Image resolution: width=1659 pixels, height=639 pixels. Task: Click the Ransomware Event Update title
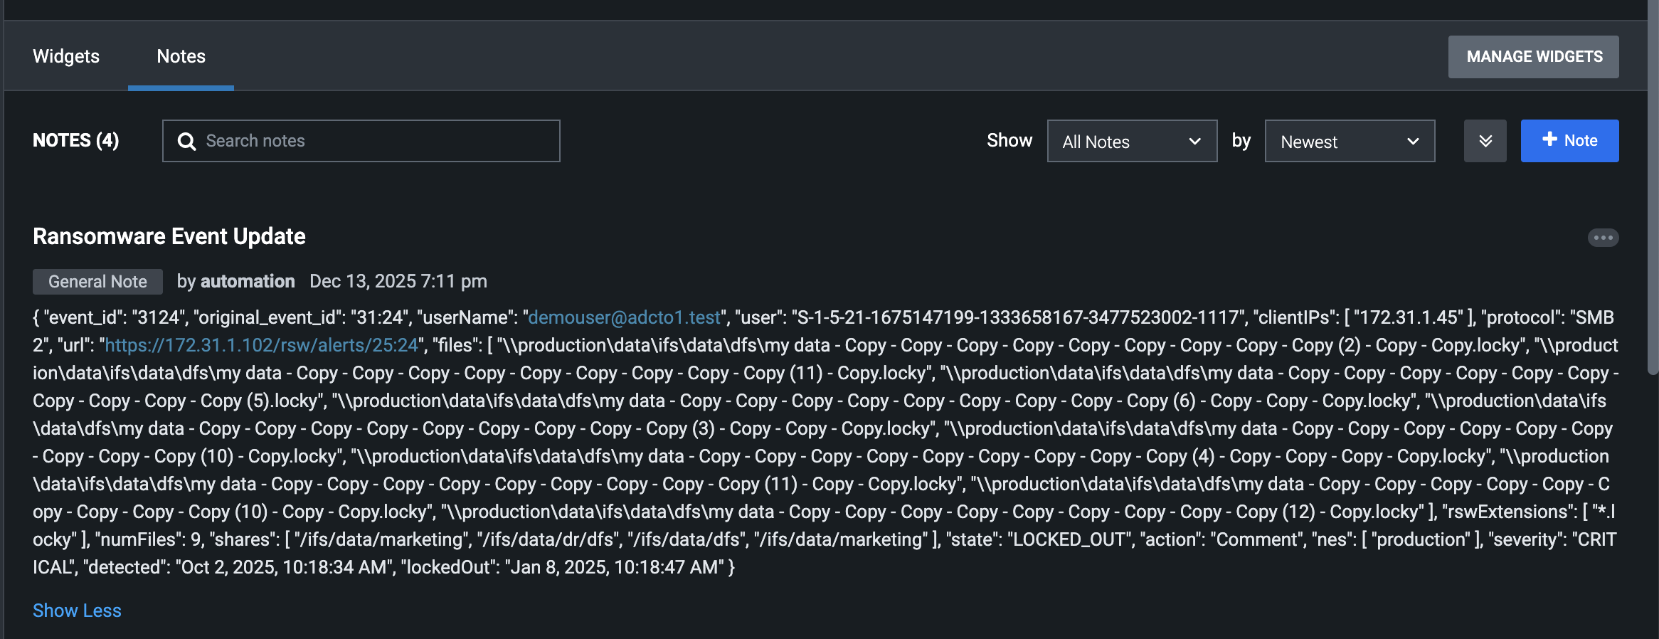(x=169, y=236)
